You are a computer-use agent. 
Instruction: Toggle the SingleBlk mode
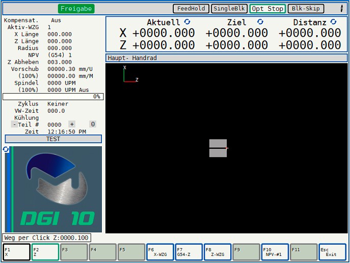(229, 9)
